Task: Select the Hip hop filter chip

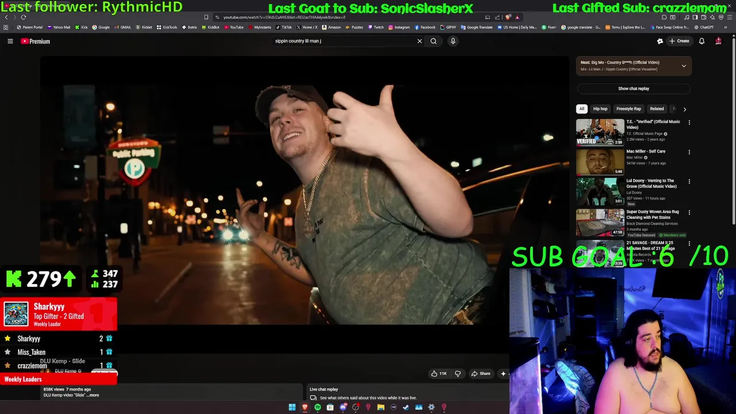Action: pyautogui.click(x=600, y=109)
